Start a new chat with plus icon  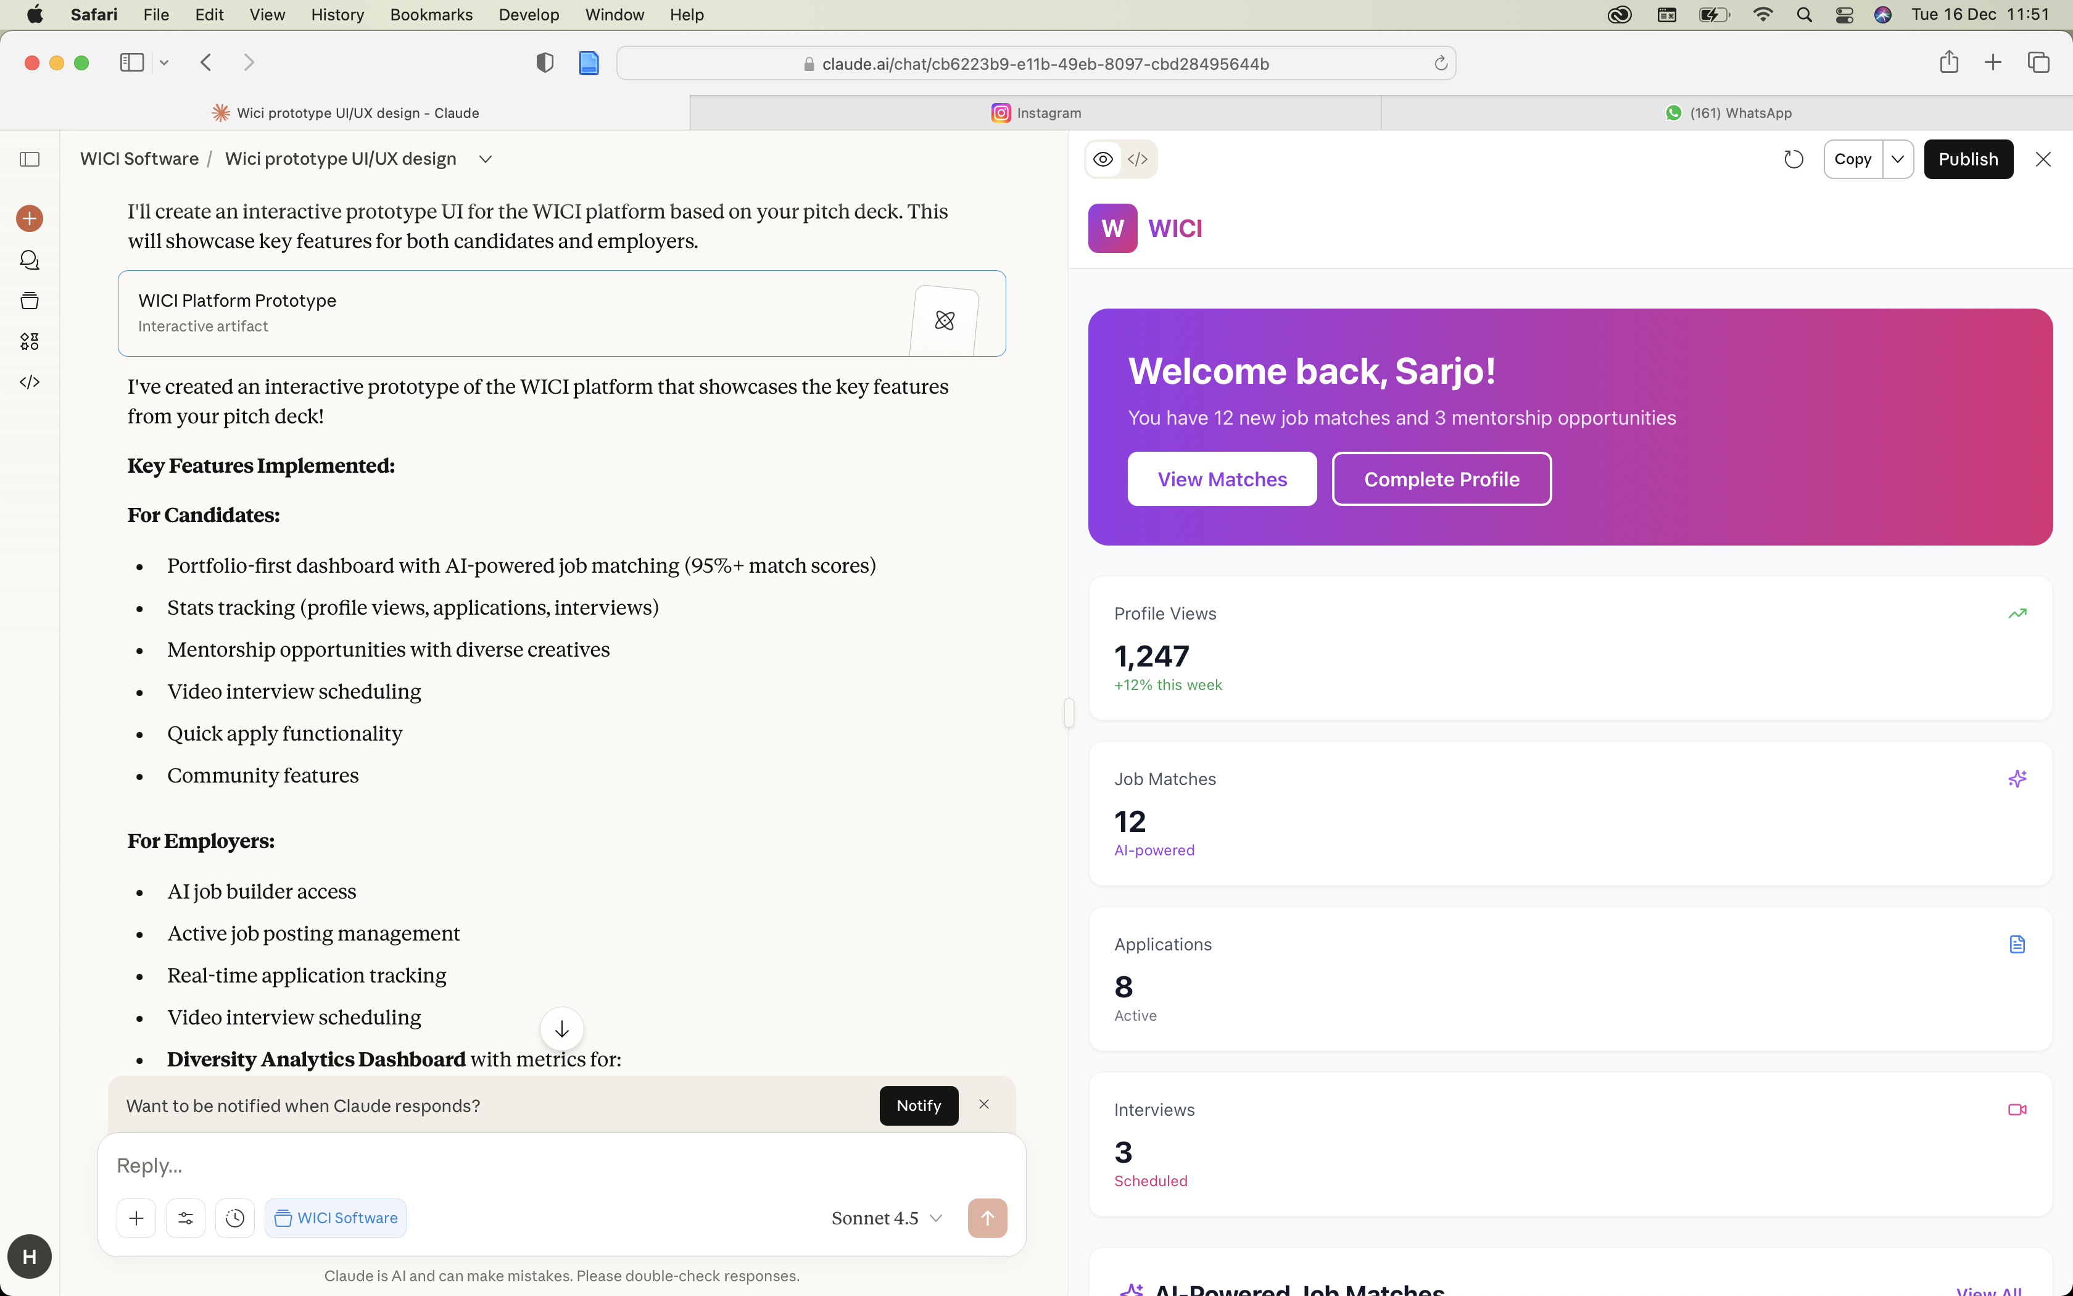coord(29,218)
